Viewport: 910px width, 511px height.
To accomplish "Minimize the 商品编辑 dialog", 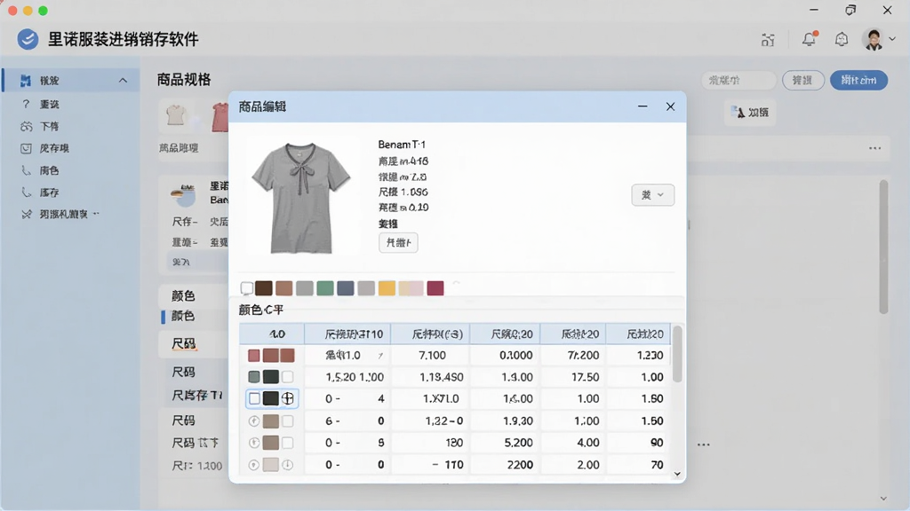I will pos(643,106).
